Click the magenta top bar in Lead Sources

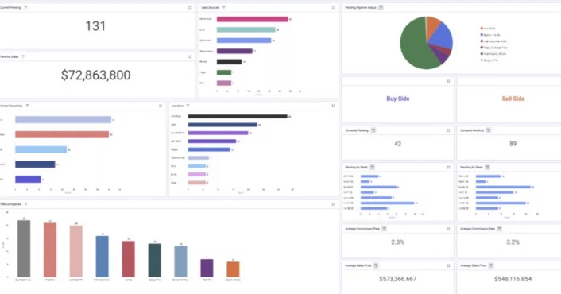pyautogui.click(x=252, y=19)
